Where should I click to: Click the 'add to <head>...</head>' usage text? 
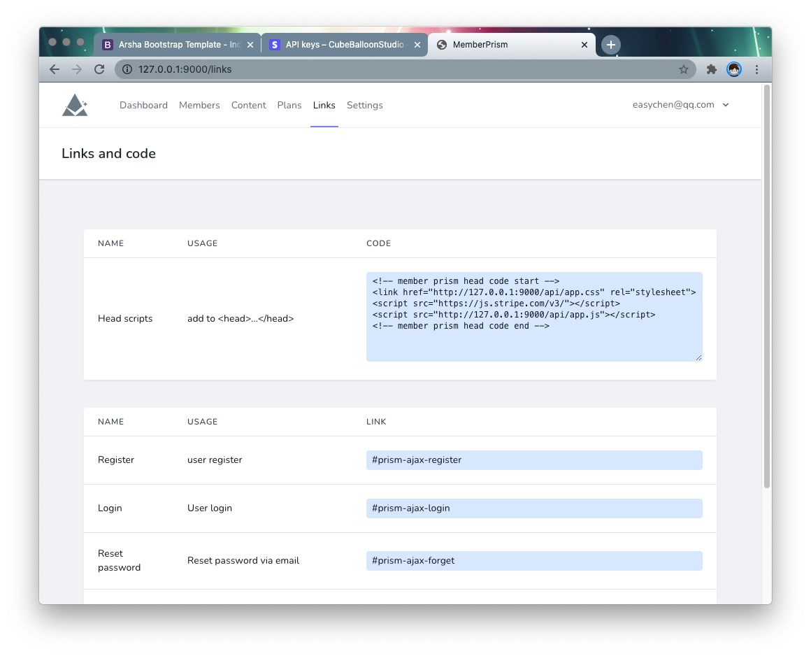coord(241,319)
